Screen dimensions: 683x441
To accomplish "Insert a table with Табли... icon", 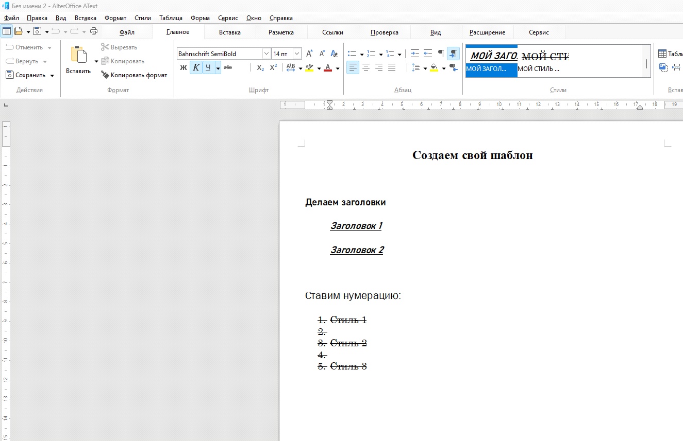I will click(670, 54).
